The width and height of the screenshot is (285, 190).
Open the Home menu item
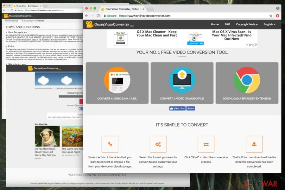215,24
